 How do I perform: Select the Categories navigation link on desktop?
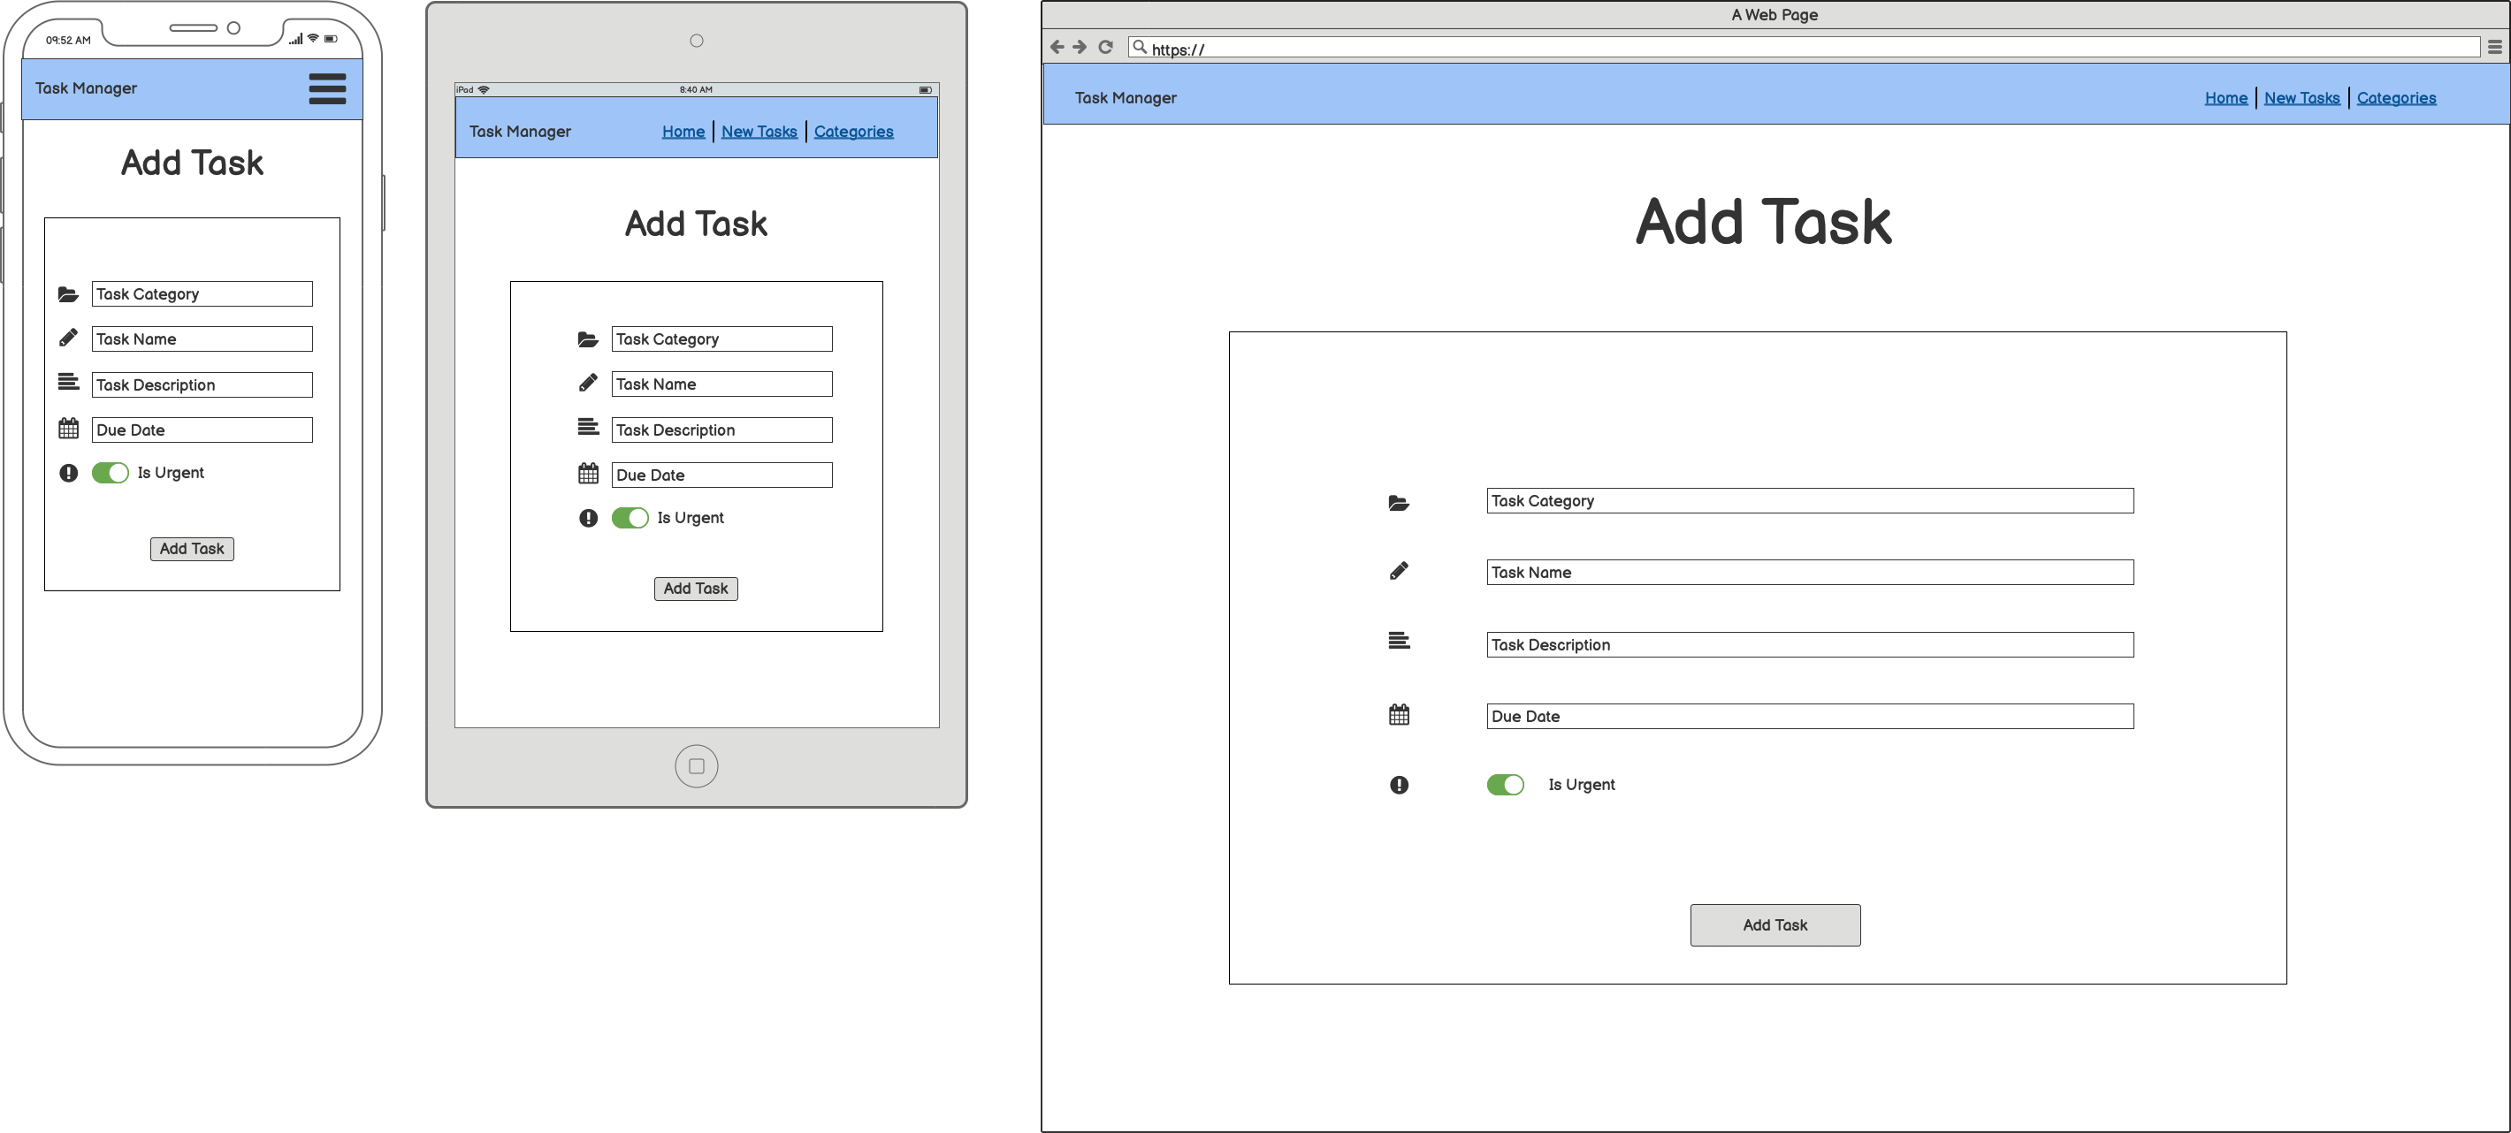click(2397, 97)
